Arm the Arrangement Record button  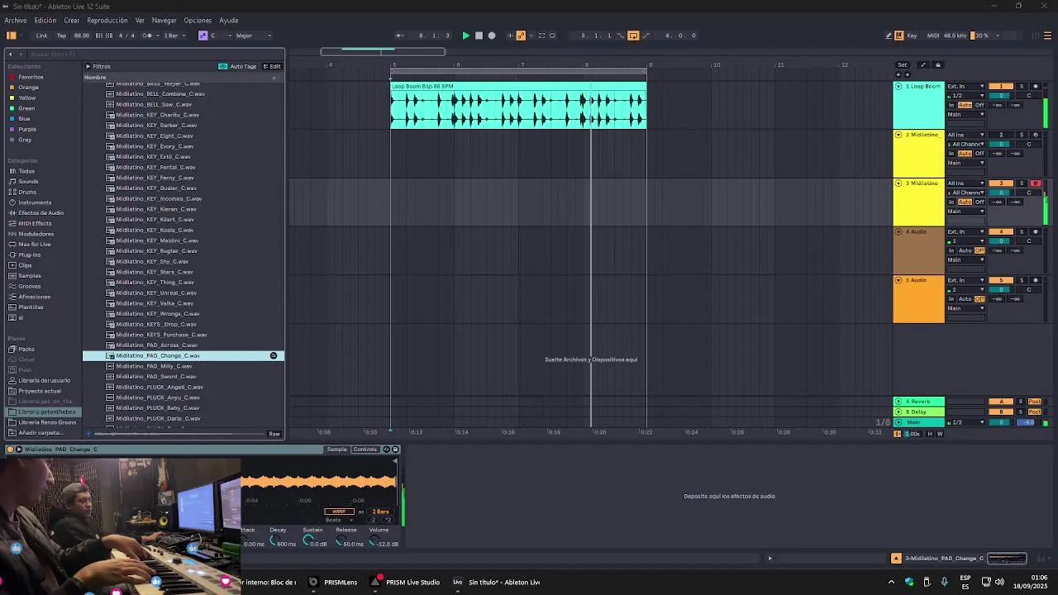click(492, 36)
